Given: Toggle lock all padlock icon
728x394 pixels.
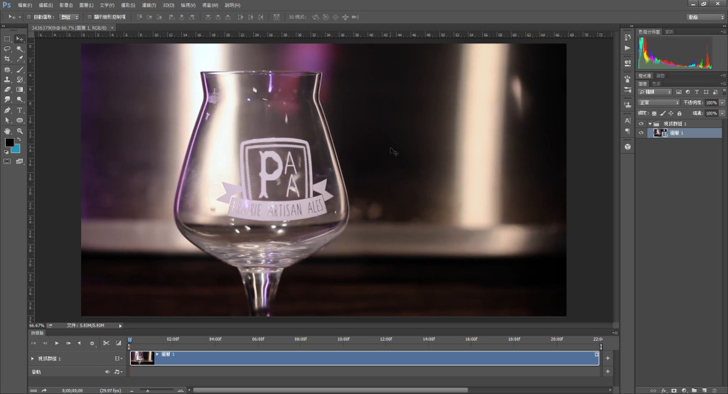Looking at the screenshot, I should (x=679, y=113).
